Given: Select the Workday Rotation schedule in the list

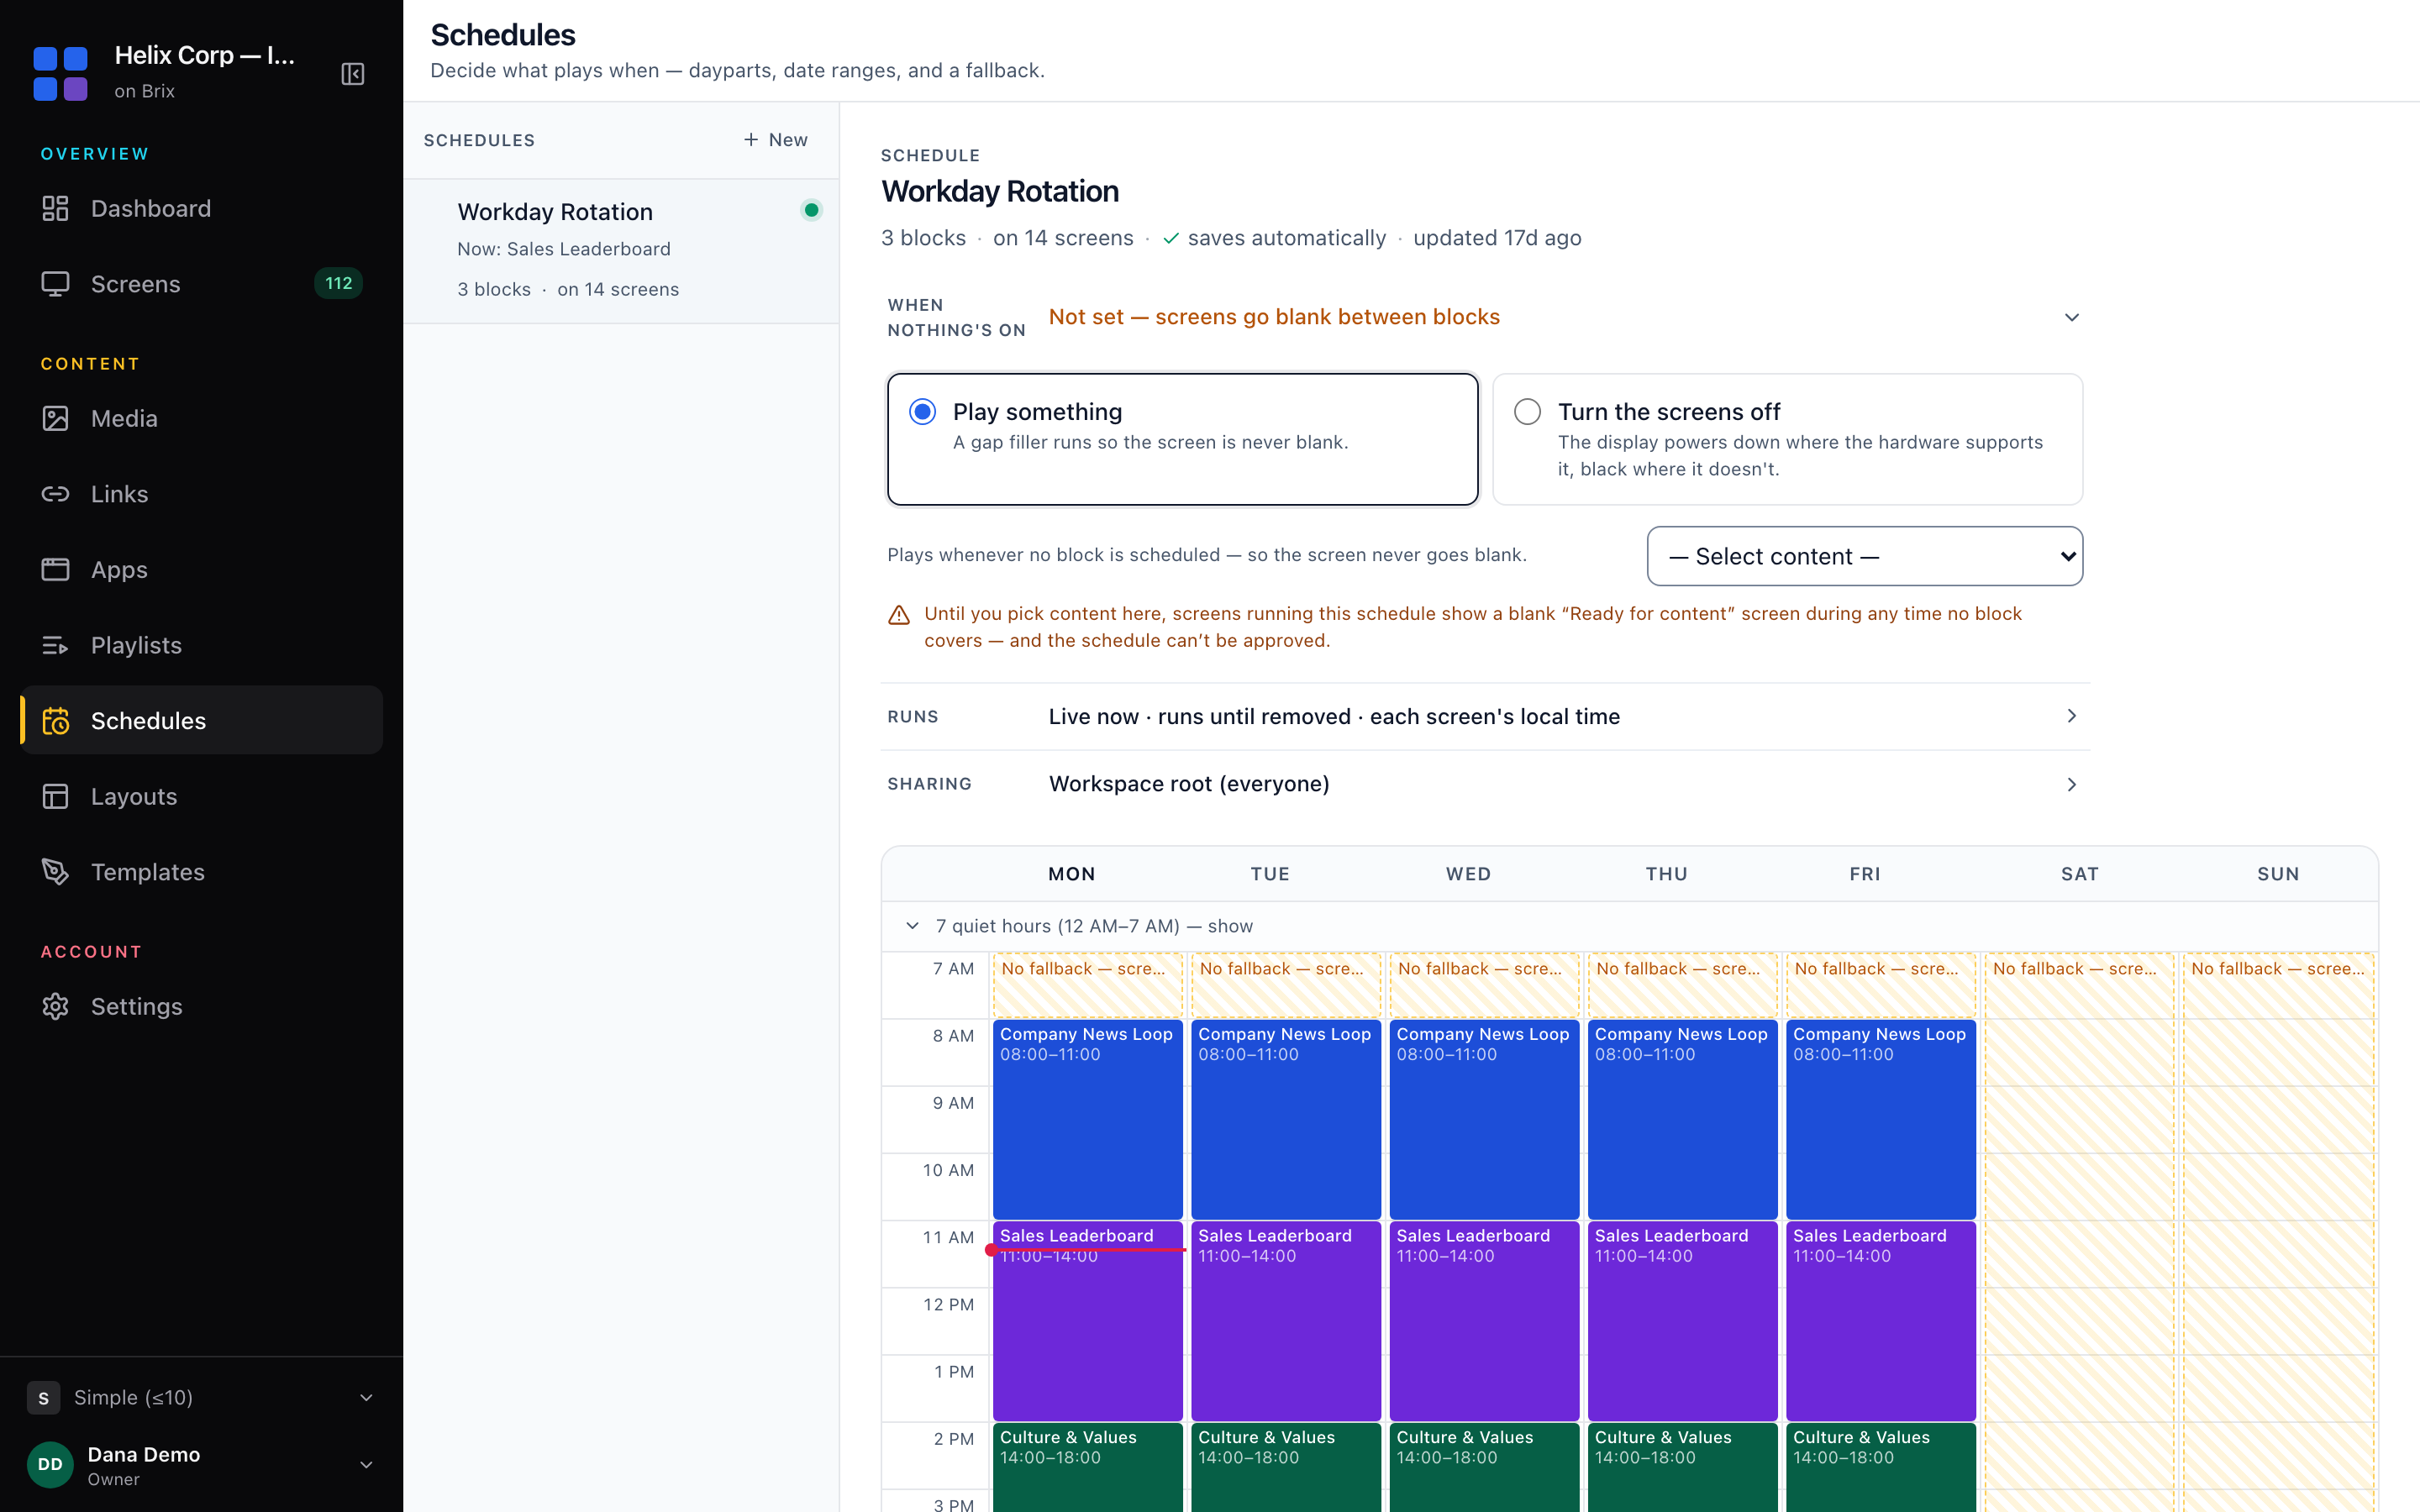Looking at the screenshot, I should [x=621, y=251].
